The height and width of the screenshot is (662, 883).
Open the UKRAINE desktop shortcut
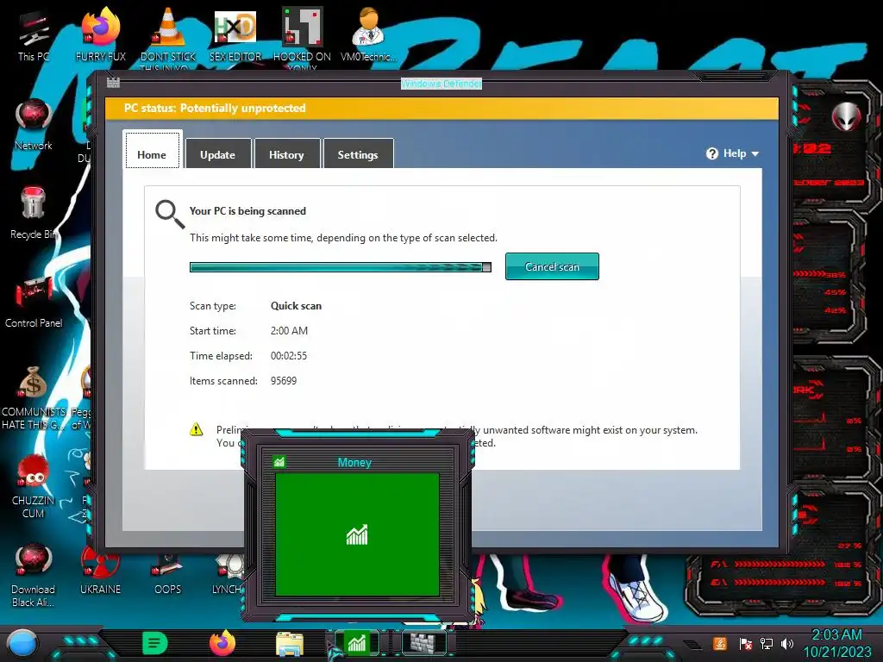pyautogui.click(x=100, y=570)
